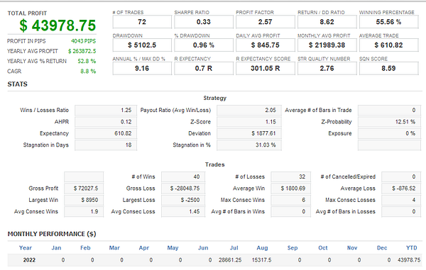Select the Avg Consec Loss field 1.45
Viewport: 426px width, 270px height.
[183, 212]
